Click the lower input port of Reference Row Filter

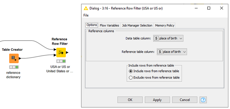click(55, 55)
